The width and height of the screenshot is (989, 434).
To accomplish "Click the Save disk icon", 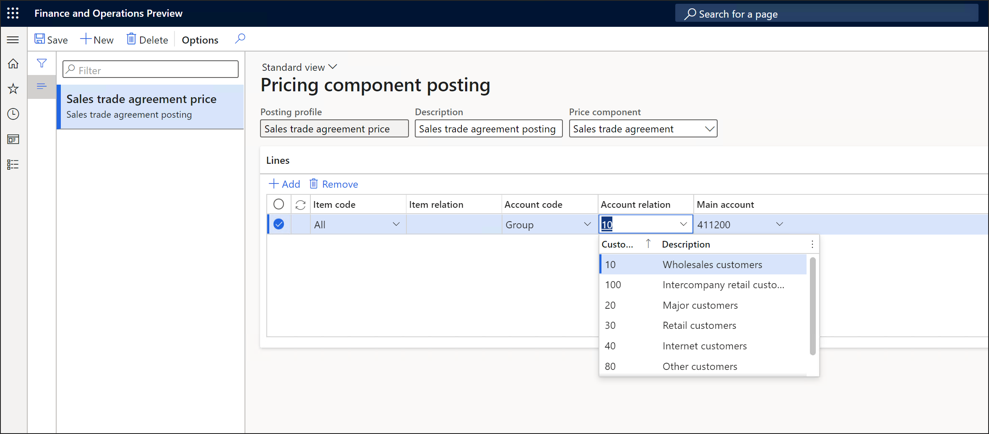I will point(39,39).
